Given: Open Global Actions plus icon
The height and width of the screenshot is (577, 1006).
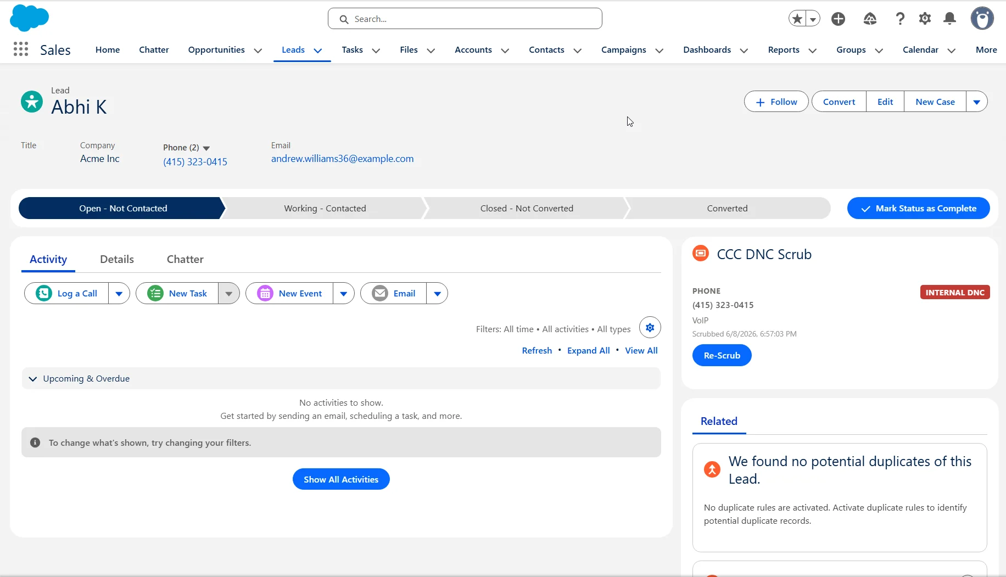Looking at the screenshot, I should coord(838,19).
